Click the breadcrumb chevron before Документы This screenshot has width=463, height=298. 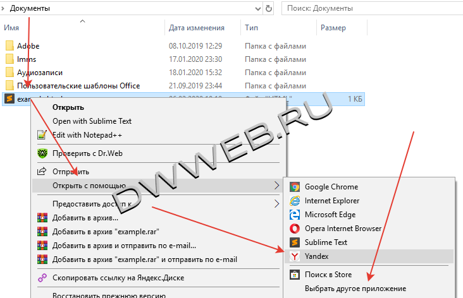pos(3,8)
